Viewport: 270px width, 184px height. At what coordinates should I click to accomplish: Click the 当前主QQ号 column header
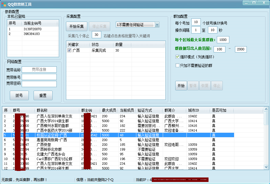click(40, 23)
